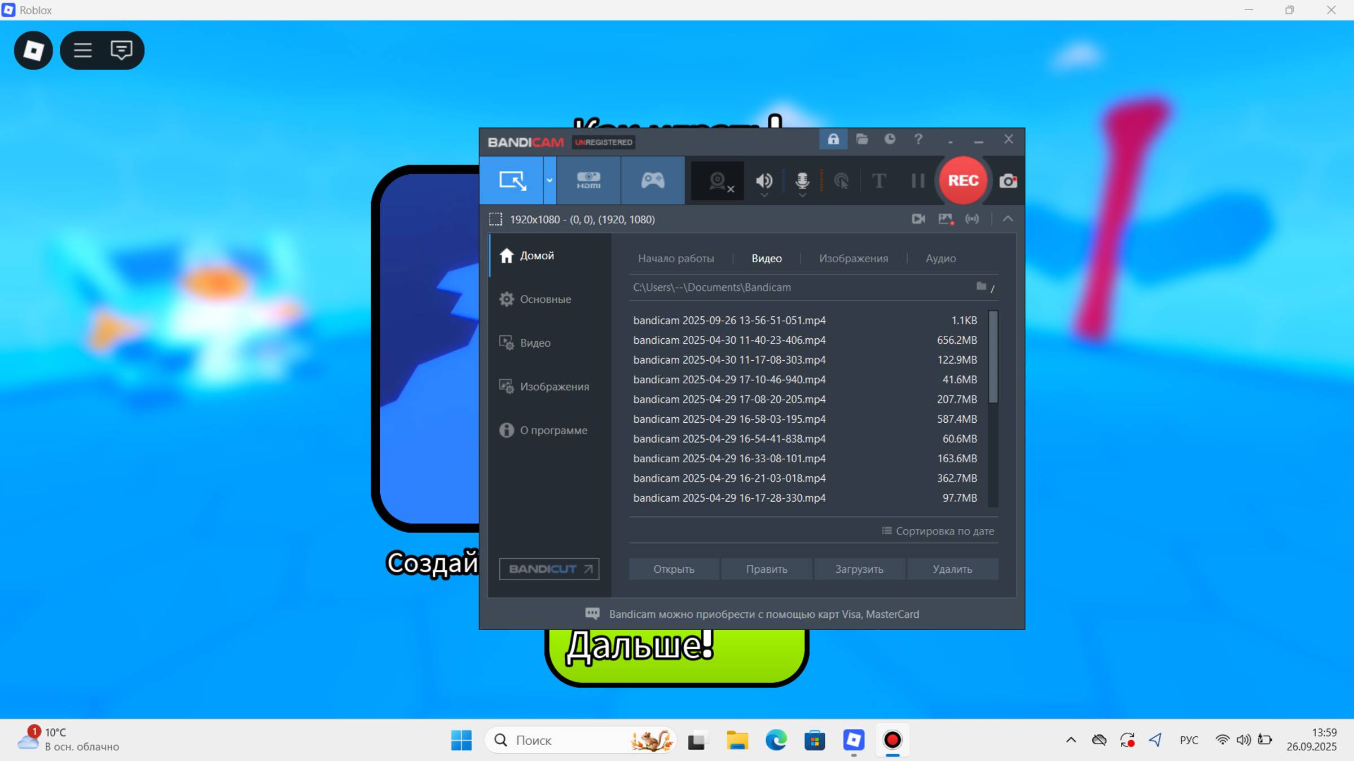Viewport: 1354px width, 761px height.
Task: Take a screenshot with camera icon
Action: pos(1008,181)
